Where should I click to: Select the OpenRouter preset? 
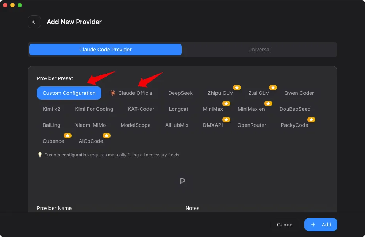tap(252, 125)
